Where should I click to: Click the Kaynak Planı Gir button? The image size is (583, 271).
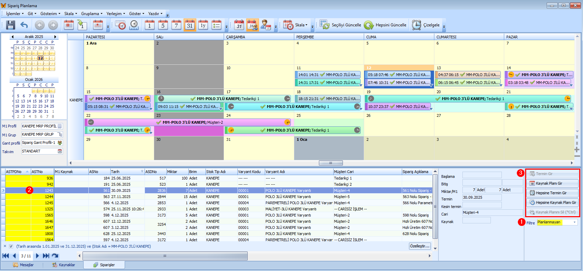[552, 183]
